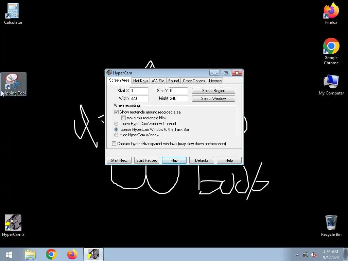Switch to the License tab
This screenshot has height=261, width=348.
tap(215, 81)
